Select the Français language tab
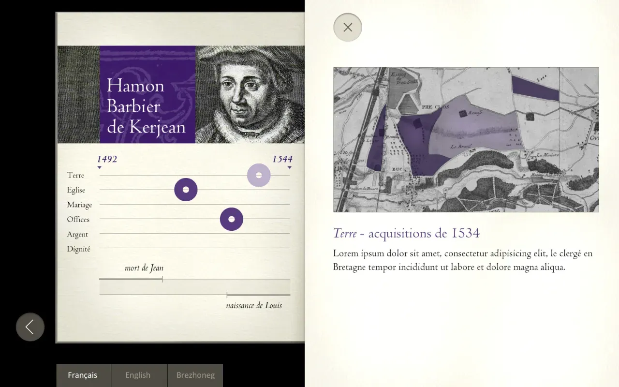The height and width of the screenshot is (387, 619). pos(83,375)
